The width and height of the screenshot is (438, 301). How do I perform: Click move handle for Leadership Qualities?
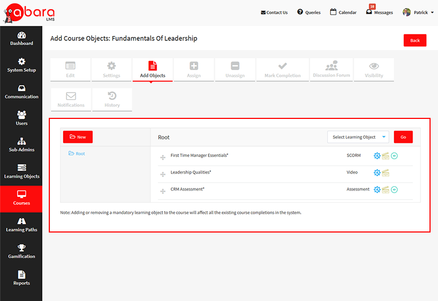coord(163,175)
